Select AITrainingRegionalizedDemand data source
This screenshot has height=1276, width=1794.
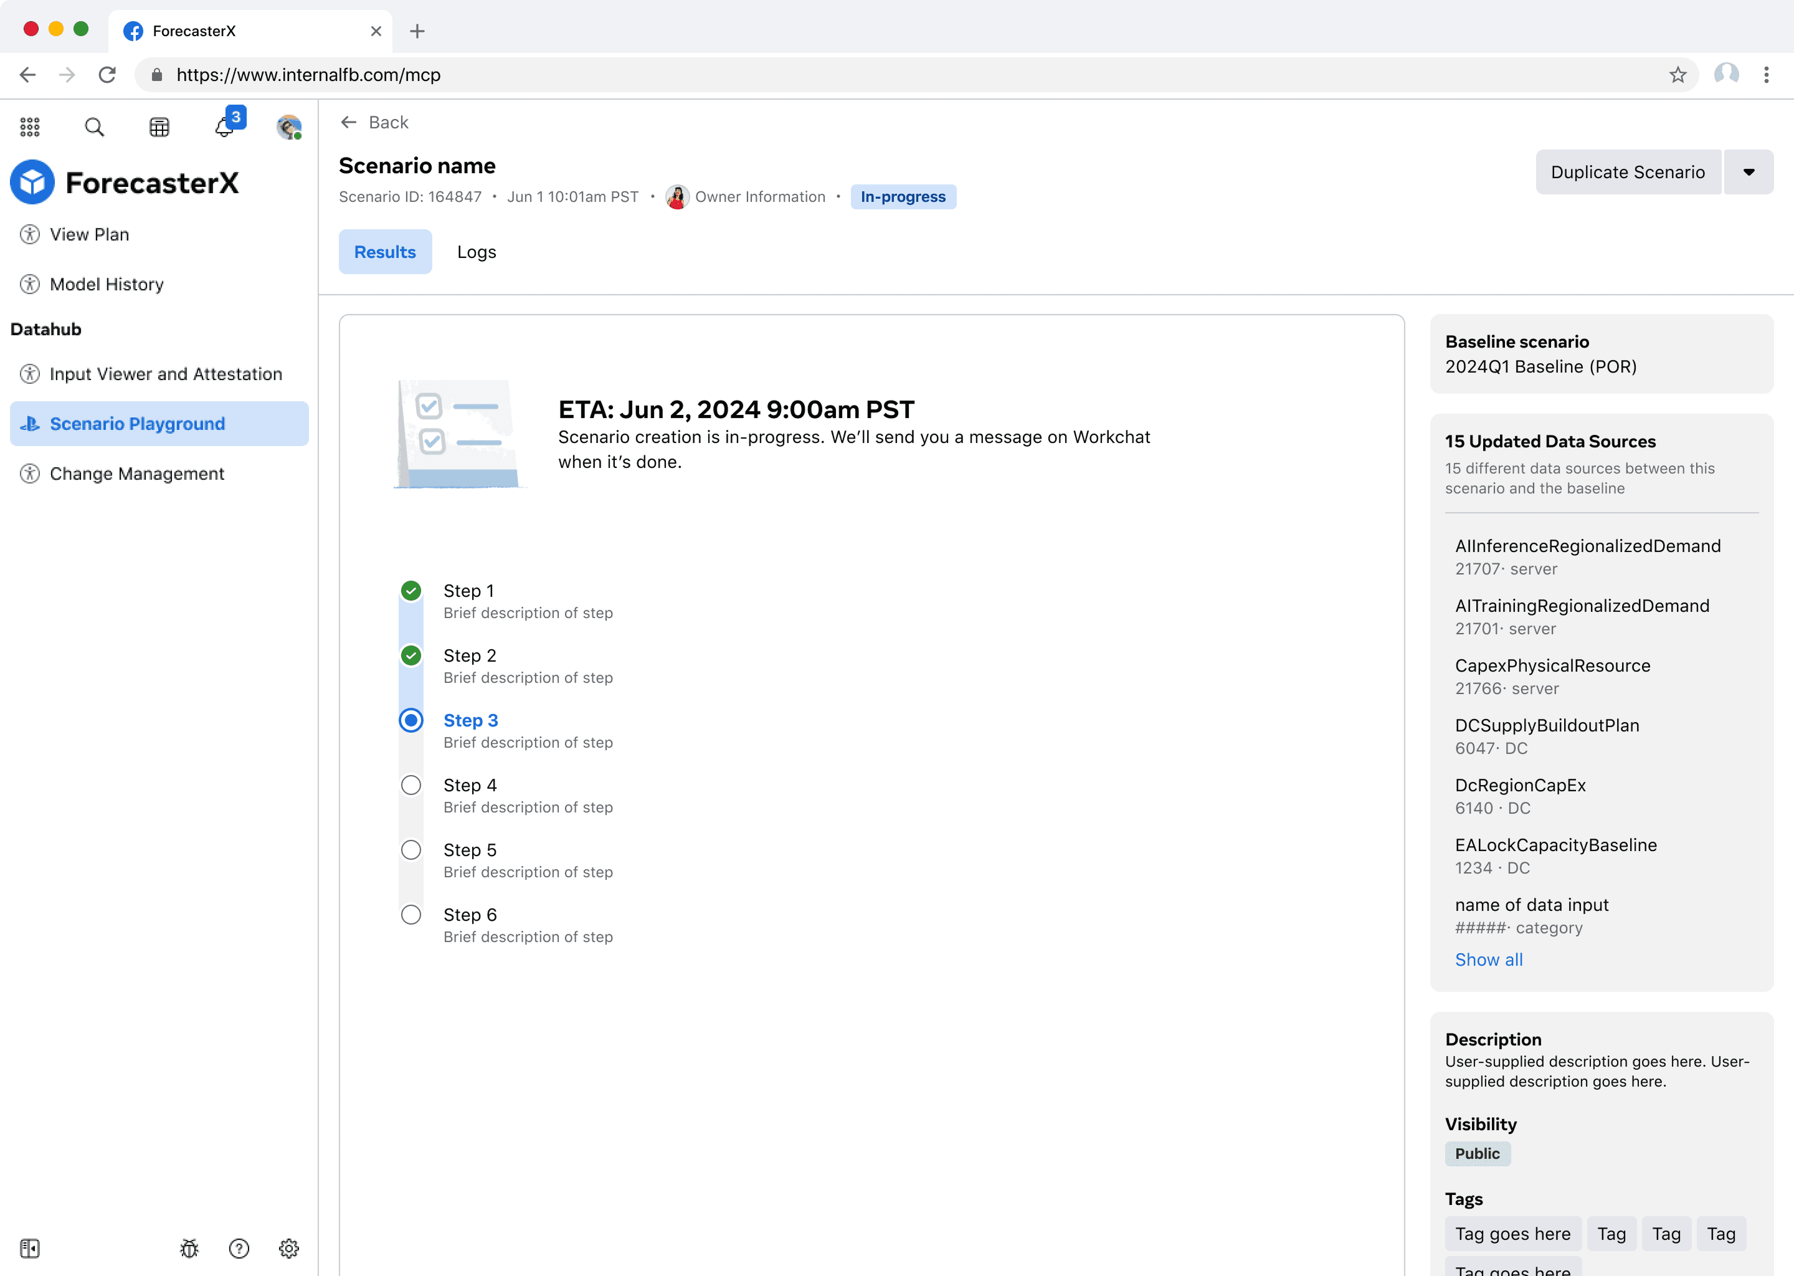[1582, 616]
